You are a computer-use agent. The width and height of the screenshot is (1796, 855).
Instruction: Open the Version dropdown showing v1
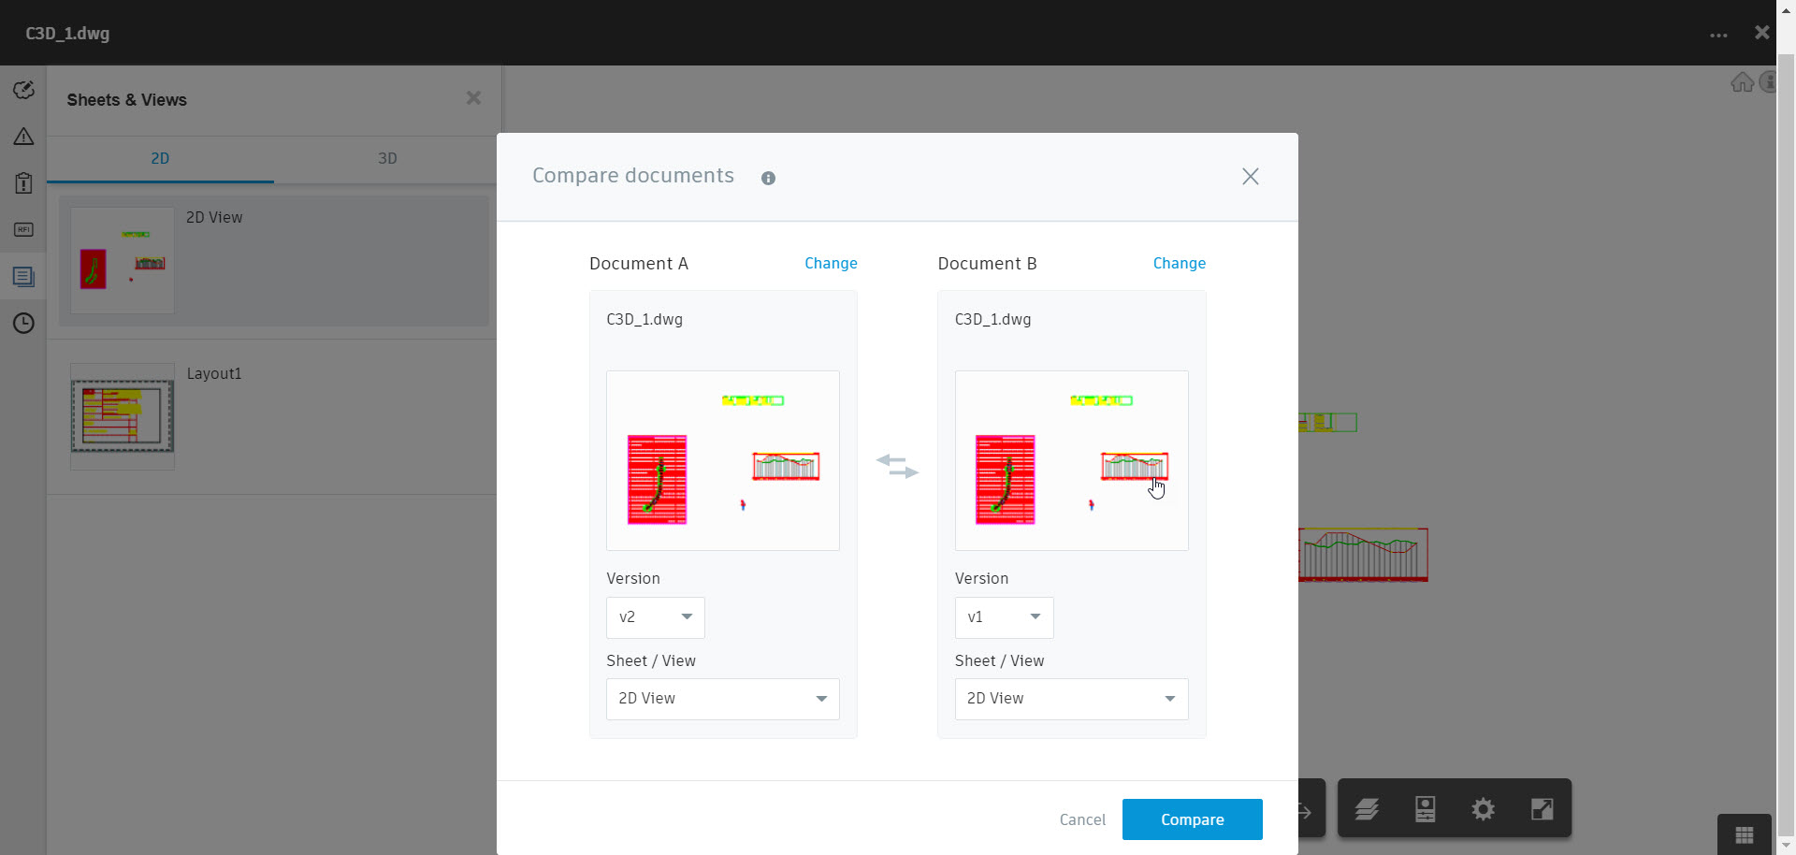click(1004, 617)
